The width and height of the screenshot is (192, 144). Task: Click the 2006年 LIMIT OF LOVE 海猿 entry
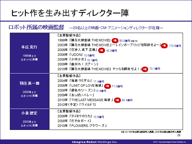(80, 85)
